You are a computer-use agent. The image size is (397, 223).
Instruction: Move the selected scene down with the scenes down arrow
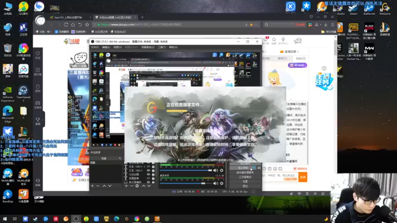point(110,186)
